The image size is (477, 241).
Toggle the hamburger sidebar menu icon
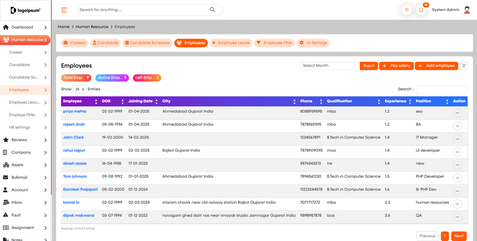64,10
